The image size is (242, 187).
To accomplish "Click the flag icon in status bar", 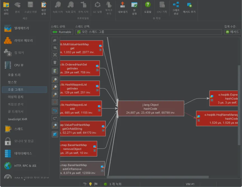I will (96, 184).
